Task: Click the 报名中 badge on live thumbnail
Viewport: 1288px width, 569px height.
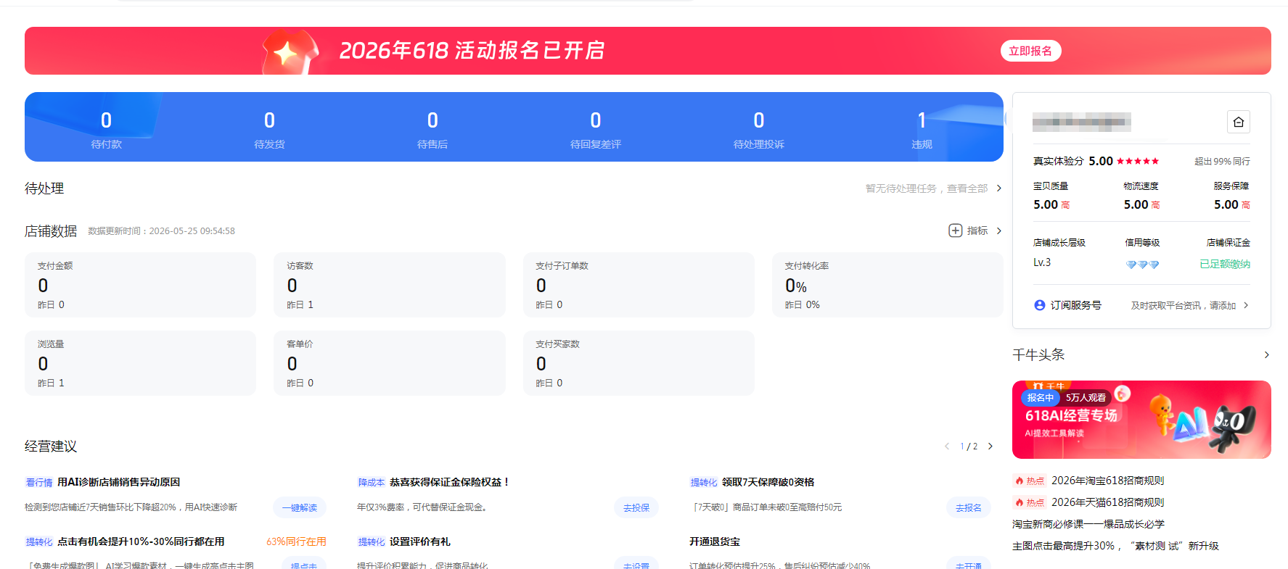Action: point(1041,397)
